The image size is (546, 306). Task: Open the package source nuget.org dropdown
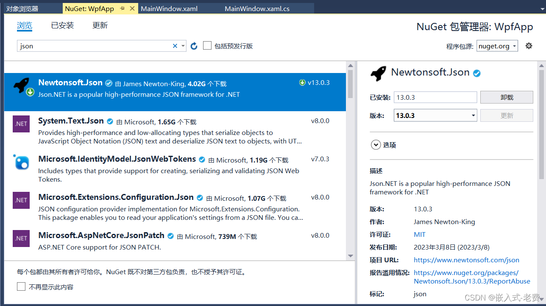[497, 46]
